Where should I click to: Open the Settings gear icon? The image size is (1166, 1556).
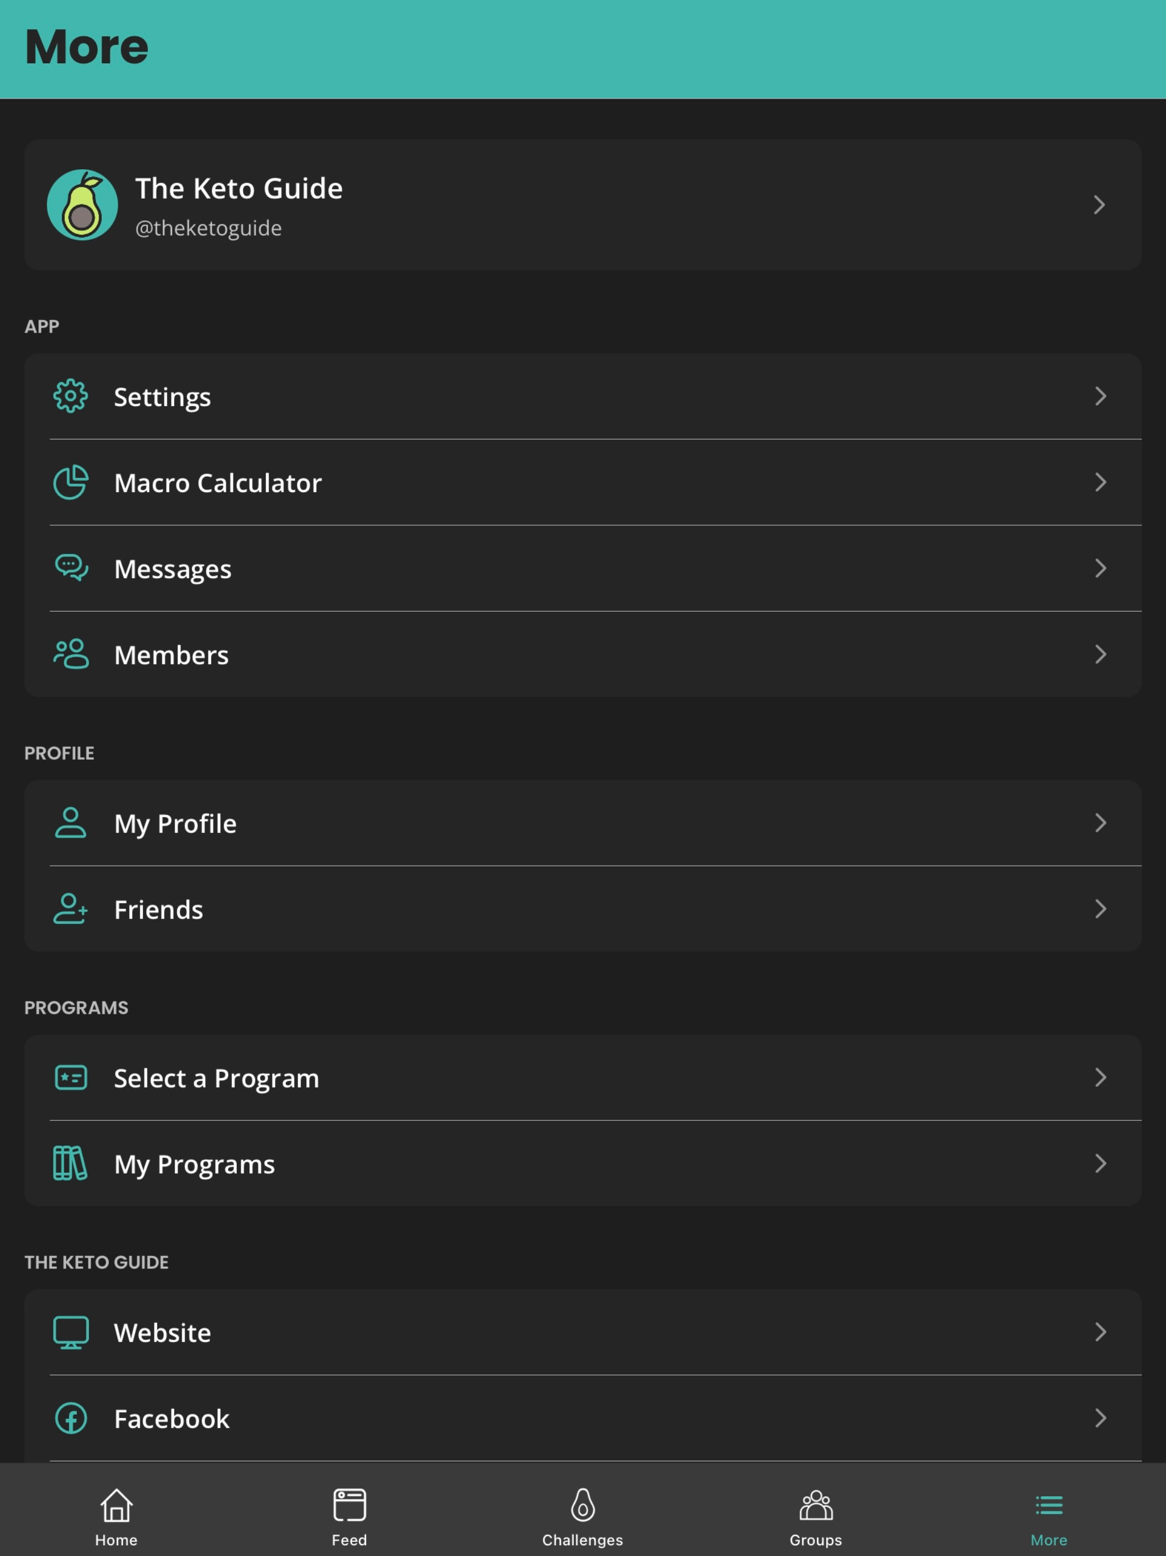click(71, 396)
